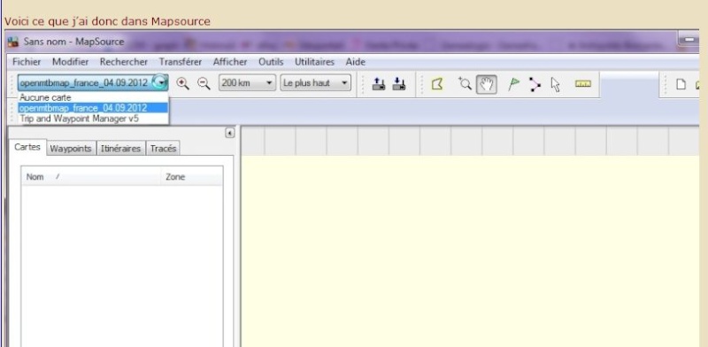The image size is (708, 347).
Task: Open the 200 km zoom scale dropdown
Action: coord(247,83)
